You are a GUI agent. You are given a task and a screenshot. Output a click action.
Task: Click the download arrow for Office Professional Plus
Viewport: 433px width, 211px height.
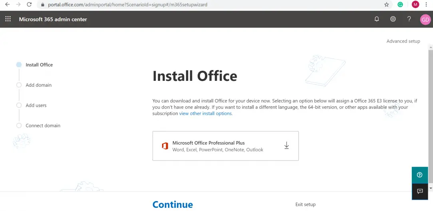pos(287,146)
